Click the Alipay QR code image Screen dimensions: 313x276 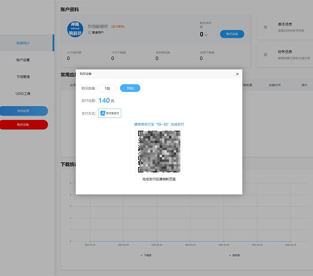click(160, 152)
